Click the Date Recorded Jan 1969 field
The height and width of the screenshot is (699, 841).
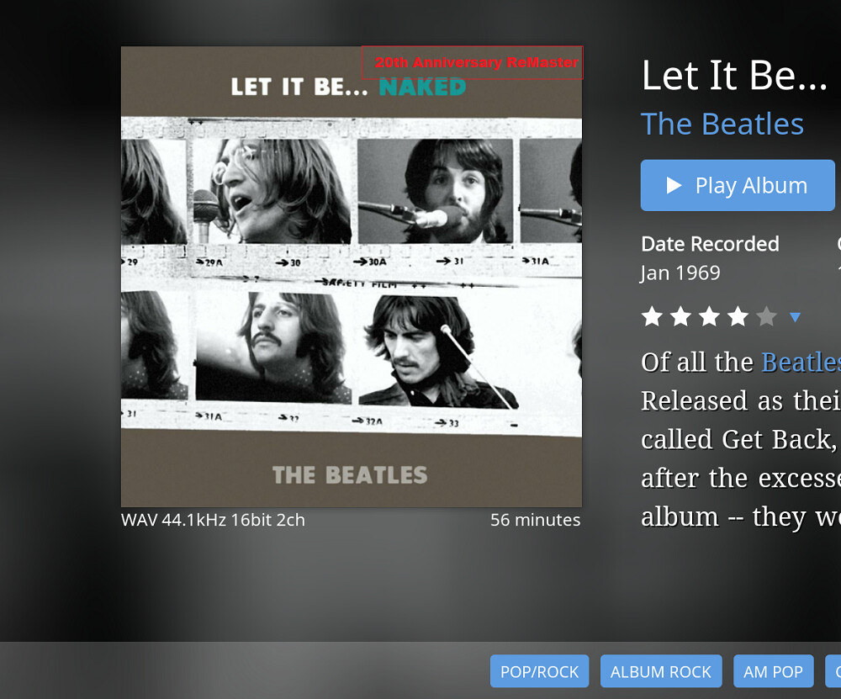pyautogui.click(x=680, y=273)
